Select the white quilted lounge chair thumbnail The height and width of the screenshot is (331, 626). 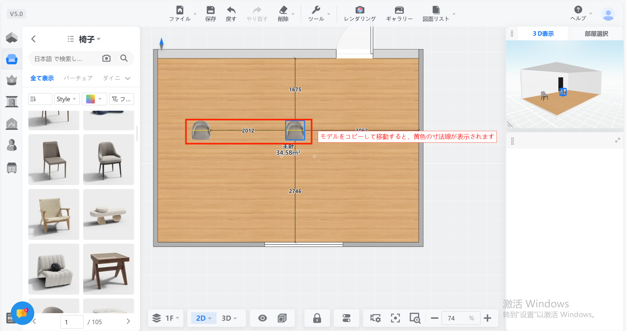point(54,269)
